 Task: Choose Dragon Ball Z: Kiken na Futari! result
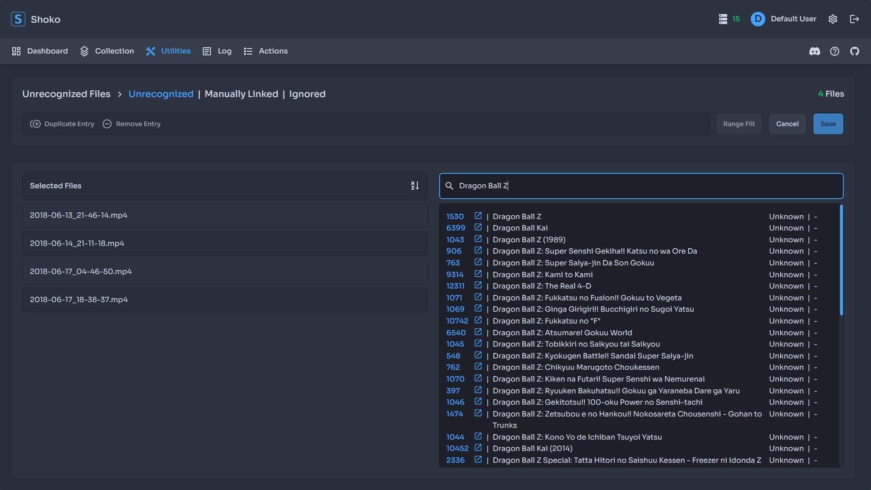point(598,379)
